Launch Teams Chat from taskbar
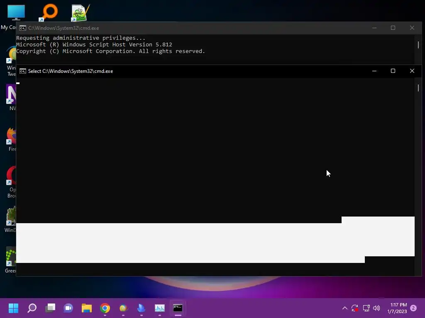The height and width of the screenshot is (318, 425). [x=68, y=308]
